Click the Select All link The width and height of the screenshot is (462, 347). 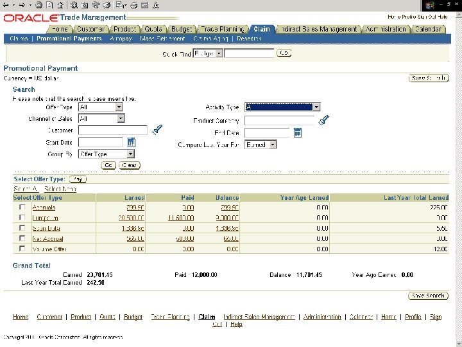[26, 189]
